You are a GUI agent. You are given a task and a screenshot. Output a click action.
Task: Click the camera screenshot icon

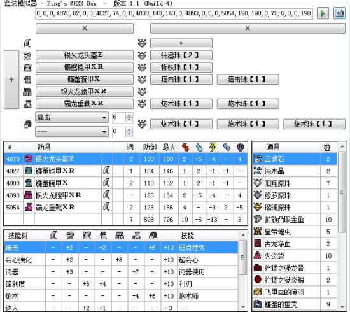339,13
